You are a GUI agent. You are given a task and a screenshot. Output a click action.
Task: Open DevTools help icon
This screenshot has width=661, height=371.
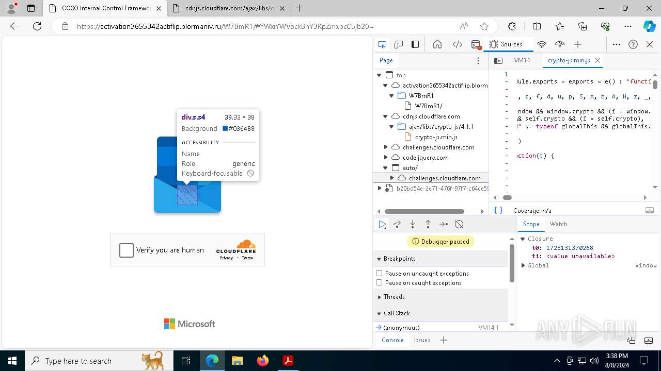point(633,44)
